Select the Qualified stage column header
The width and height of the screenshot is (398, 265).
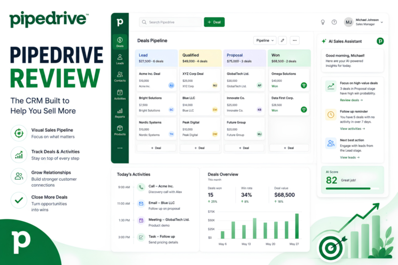click(200, 58)
